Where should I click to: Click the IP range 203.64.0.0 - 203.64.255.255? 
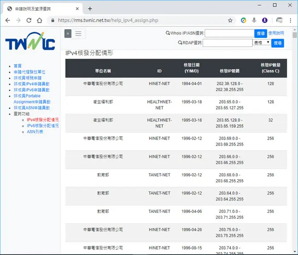(229, 196)
